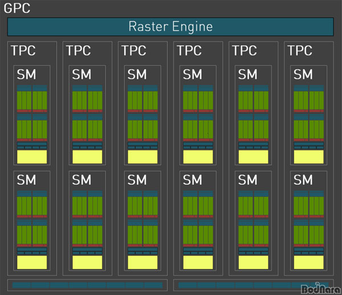342x295 pixels.
Task: Click the GPC heading text
Action: tap(17, 9)
